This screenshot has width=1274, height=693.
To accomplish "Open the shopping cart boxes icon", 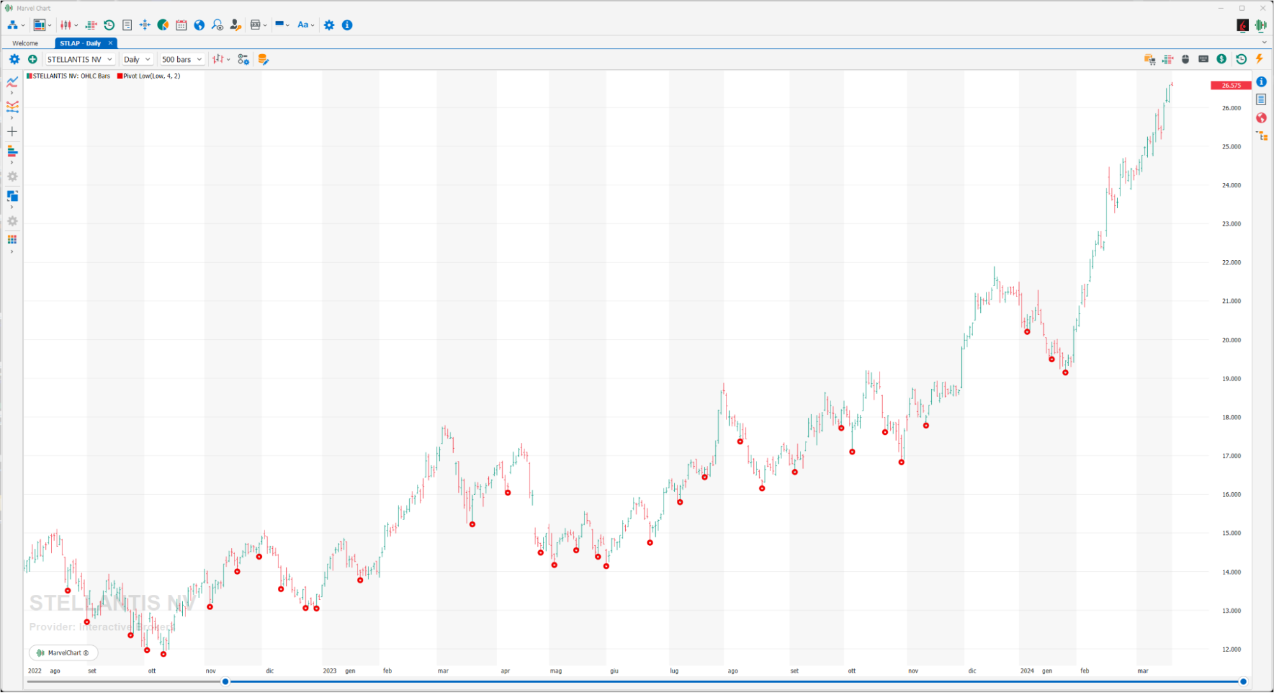I will click(x=1150, y=59).
